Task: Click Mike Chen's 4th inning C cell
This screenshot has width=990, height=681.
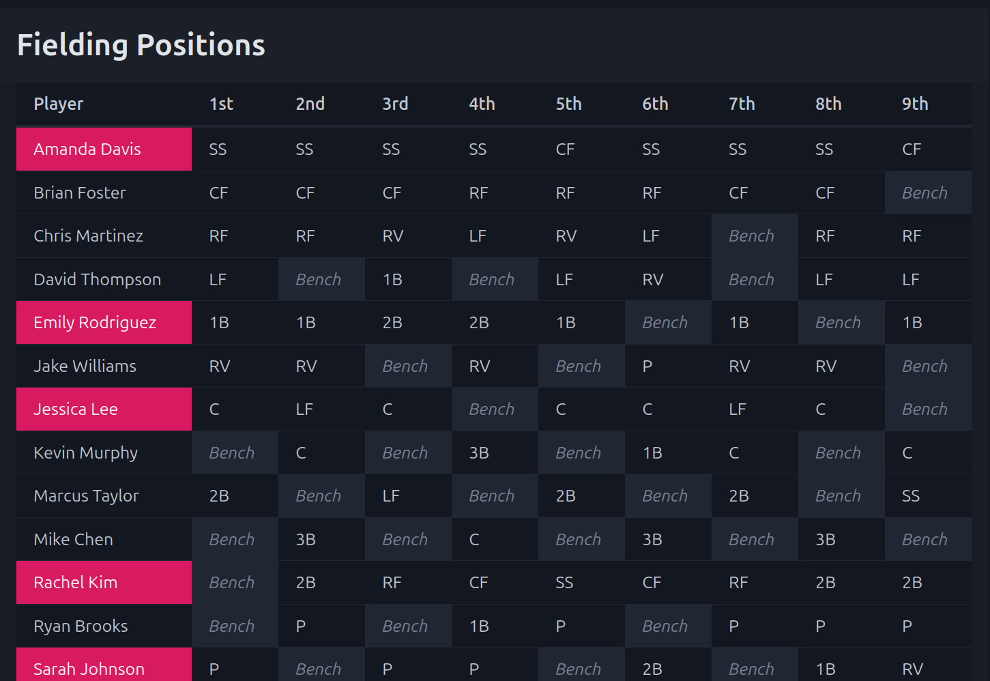Action: point(494,540)
